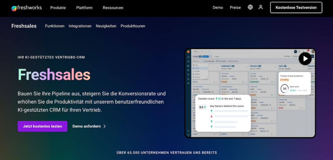Select the Funktionen tab

[x=55, y=26]
